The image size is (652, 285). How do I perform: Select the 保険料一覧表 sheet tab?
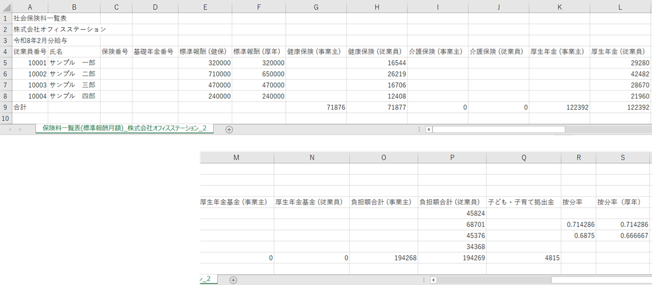124,129
